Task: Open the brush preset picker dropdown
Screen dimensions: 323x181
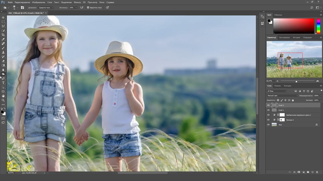Action: point(17,8)
